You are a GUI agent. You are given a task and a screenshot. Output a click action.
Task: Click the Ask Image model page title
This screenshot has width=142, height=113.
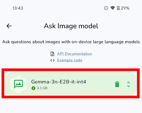coord(71,26)
